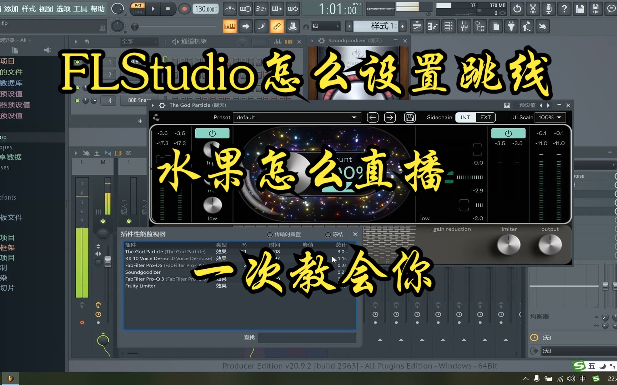Select EXT sidechain mode

486,117
